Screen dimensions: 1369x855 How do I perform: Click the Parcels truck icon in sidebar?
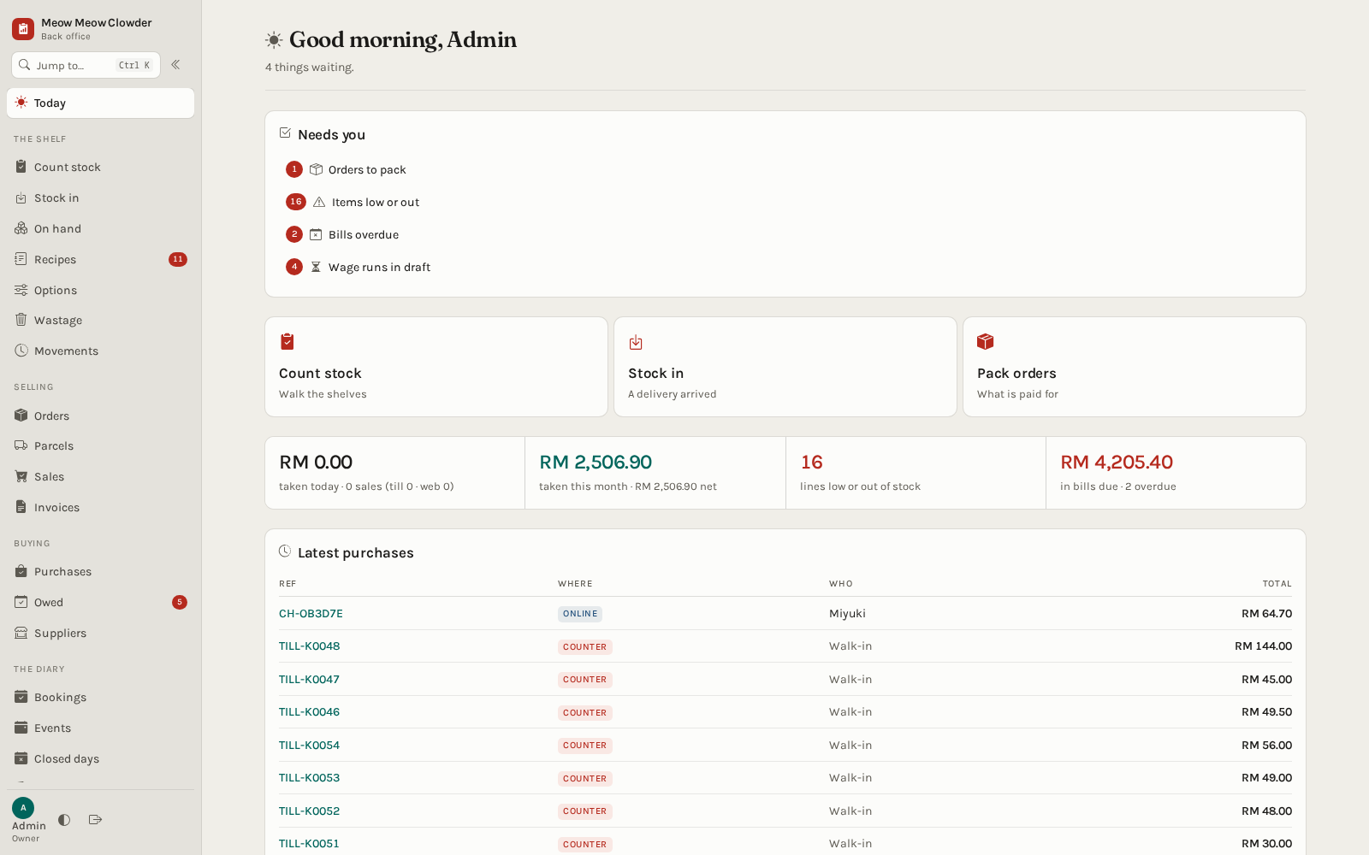(x=21, y=445)
